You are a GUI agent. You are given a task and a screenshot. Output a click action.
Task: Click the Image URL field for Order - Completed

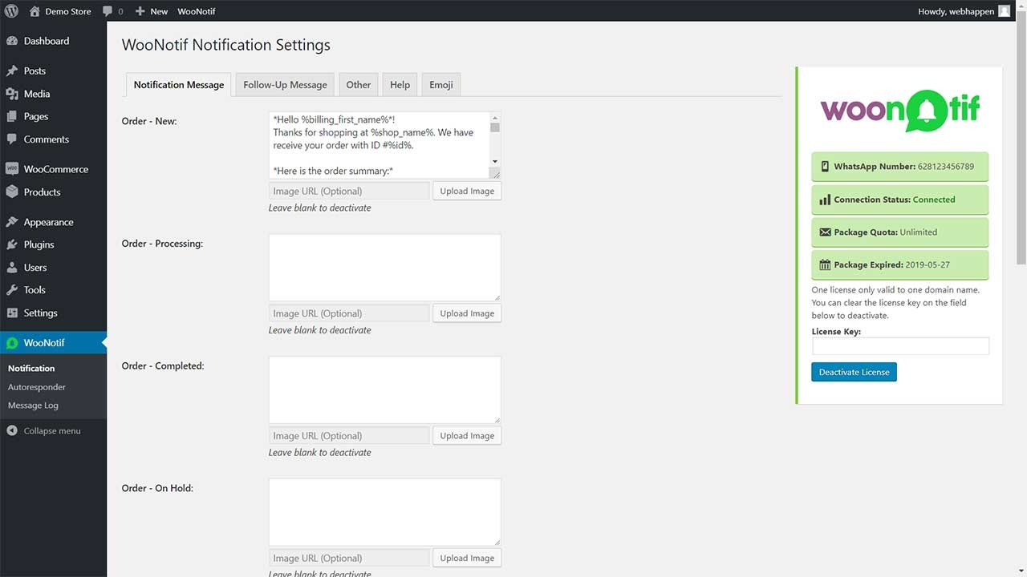pyautogui.click(x=349, y=435)
